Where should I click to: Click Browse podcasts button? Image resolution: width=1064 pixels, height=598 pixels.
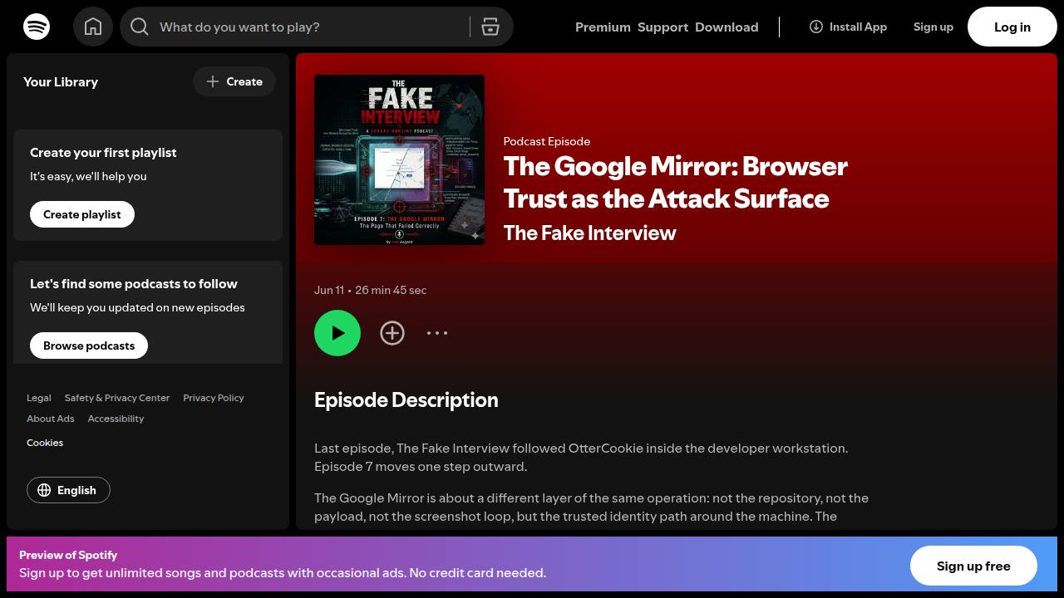pyautogui.click(x=89, y=346)
